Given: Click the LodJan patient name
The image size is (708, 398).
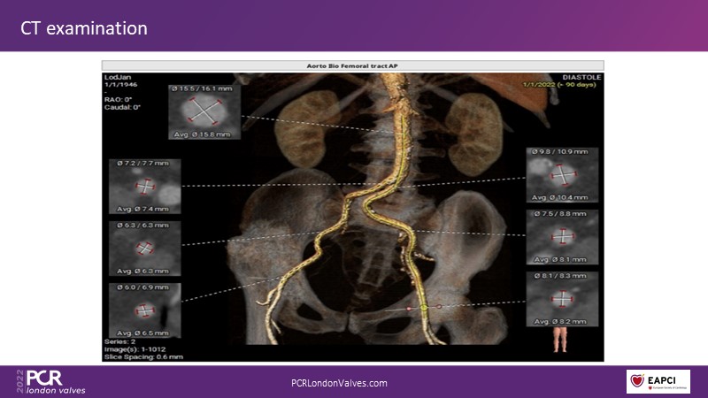Looking at the screenshot, I should (x=119, y=78).
